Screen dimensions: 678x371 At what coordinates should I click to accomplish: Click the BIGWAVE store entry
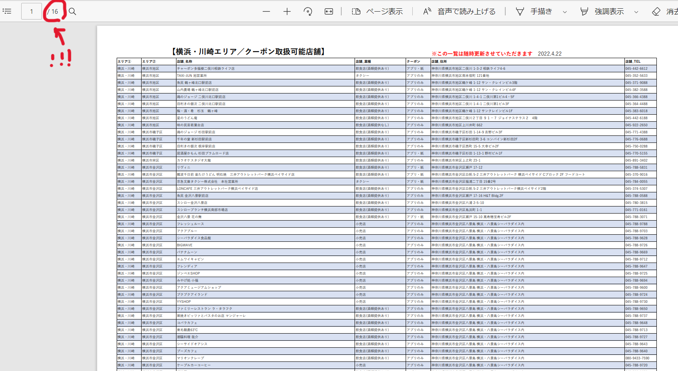pos(185,245)
